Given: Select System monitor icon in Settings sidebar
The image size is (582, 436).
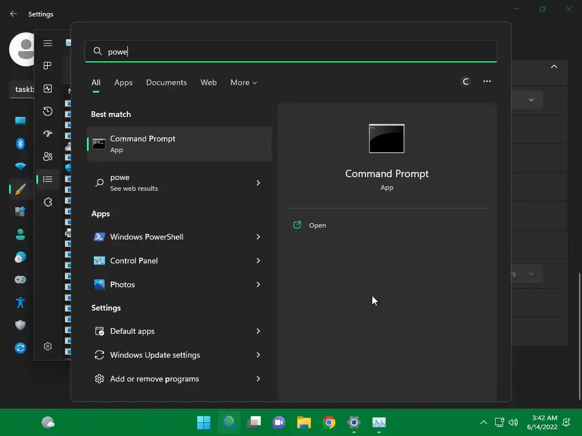Looking at the screenshot, I should [20, 120].
